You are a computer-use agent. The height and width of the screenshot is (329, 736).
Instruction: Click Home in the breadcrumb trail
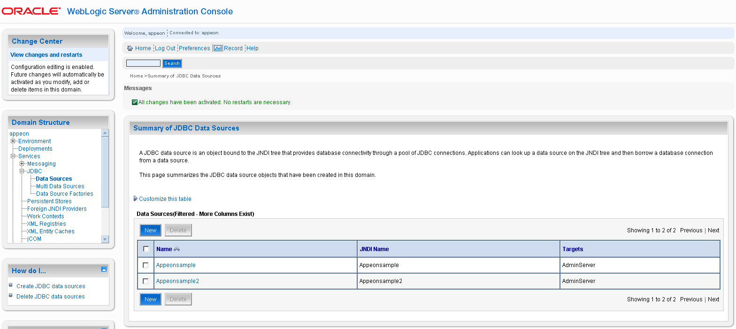point(136,76)
